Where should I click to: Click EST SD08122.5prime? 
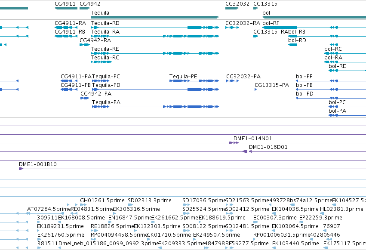[x=204, y=226]
